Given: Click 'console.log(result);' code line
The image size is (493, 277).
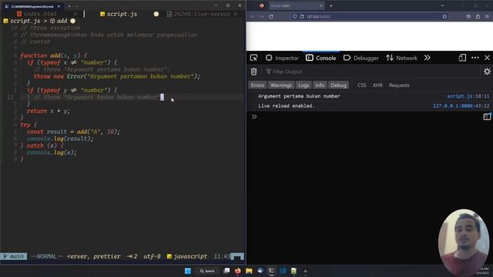Looking at the screenshot, I should click(60, 138).
